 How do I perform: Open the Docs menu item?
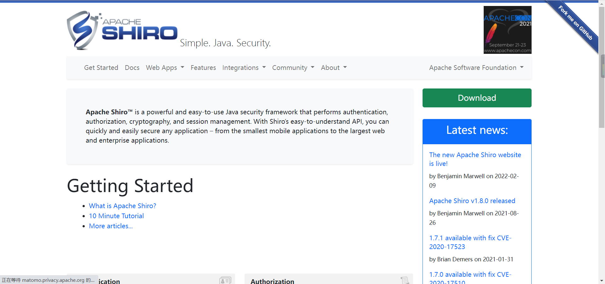click(132, 68)
